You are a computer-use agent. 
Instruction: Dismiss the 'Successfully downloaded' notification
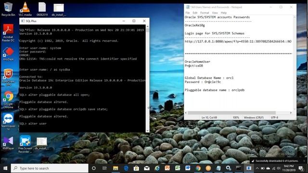coord(304,161)
